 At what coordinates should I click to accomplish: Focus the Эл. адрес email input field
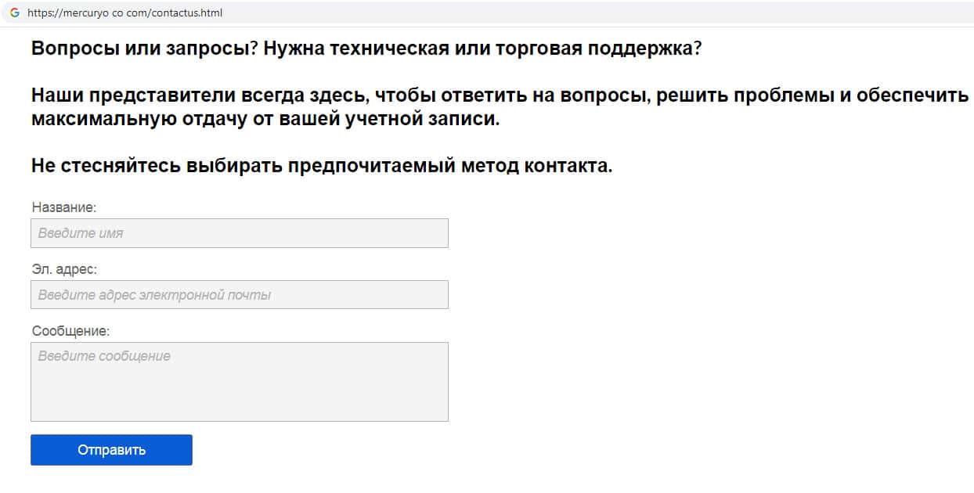(239, 295)
